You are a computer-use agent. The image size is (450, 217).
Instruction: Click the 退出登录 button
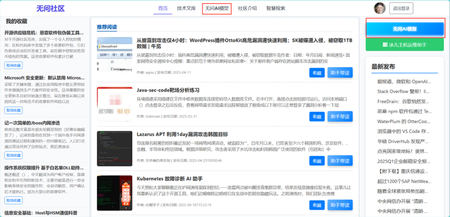(x=401, y=8)
